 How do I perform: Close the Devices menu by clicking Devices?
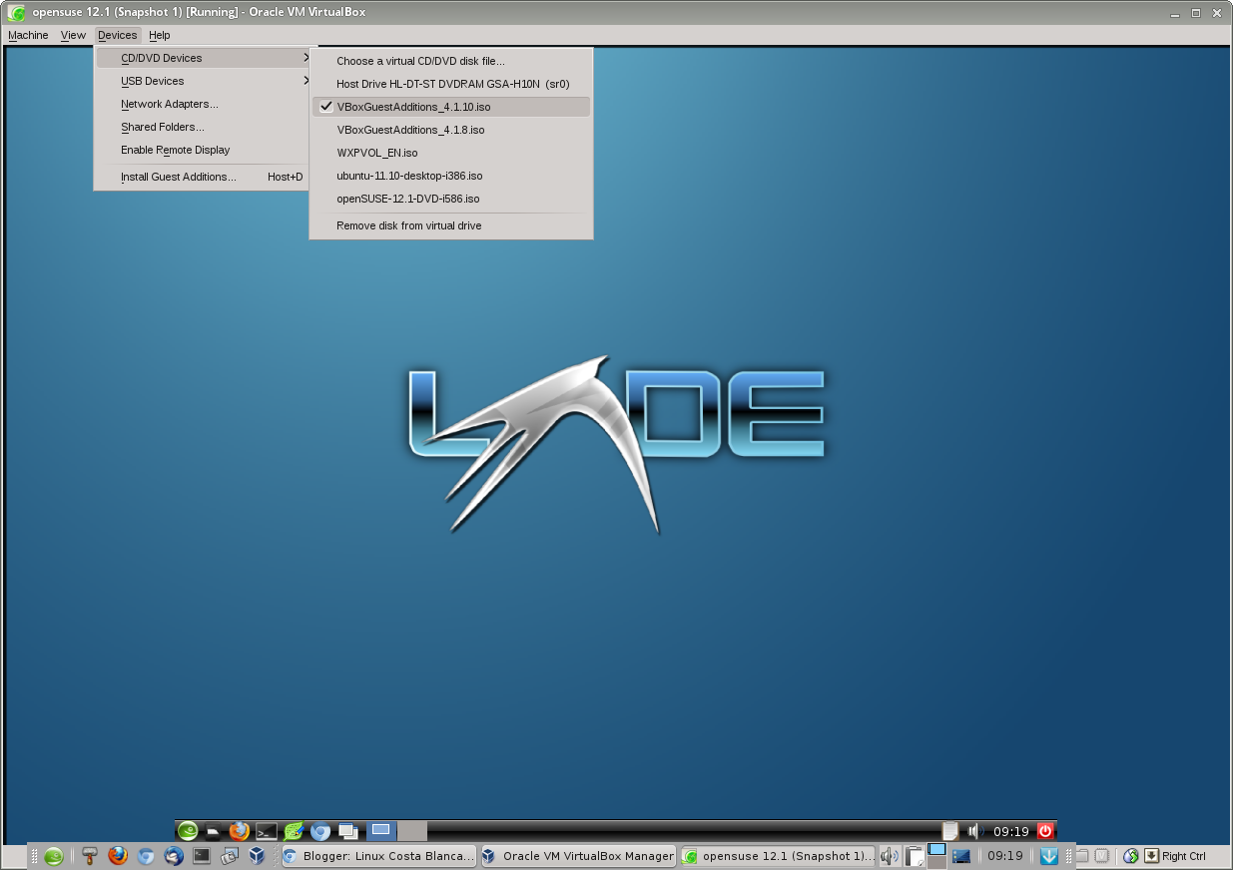[x=117, y=35]
